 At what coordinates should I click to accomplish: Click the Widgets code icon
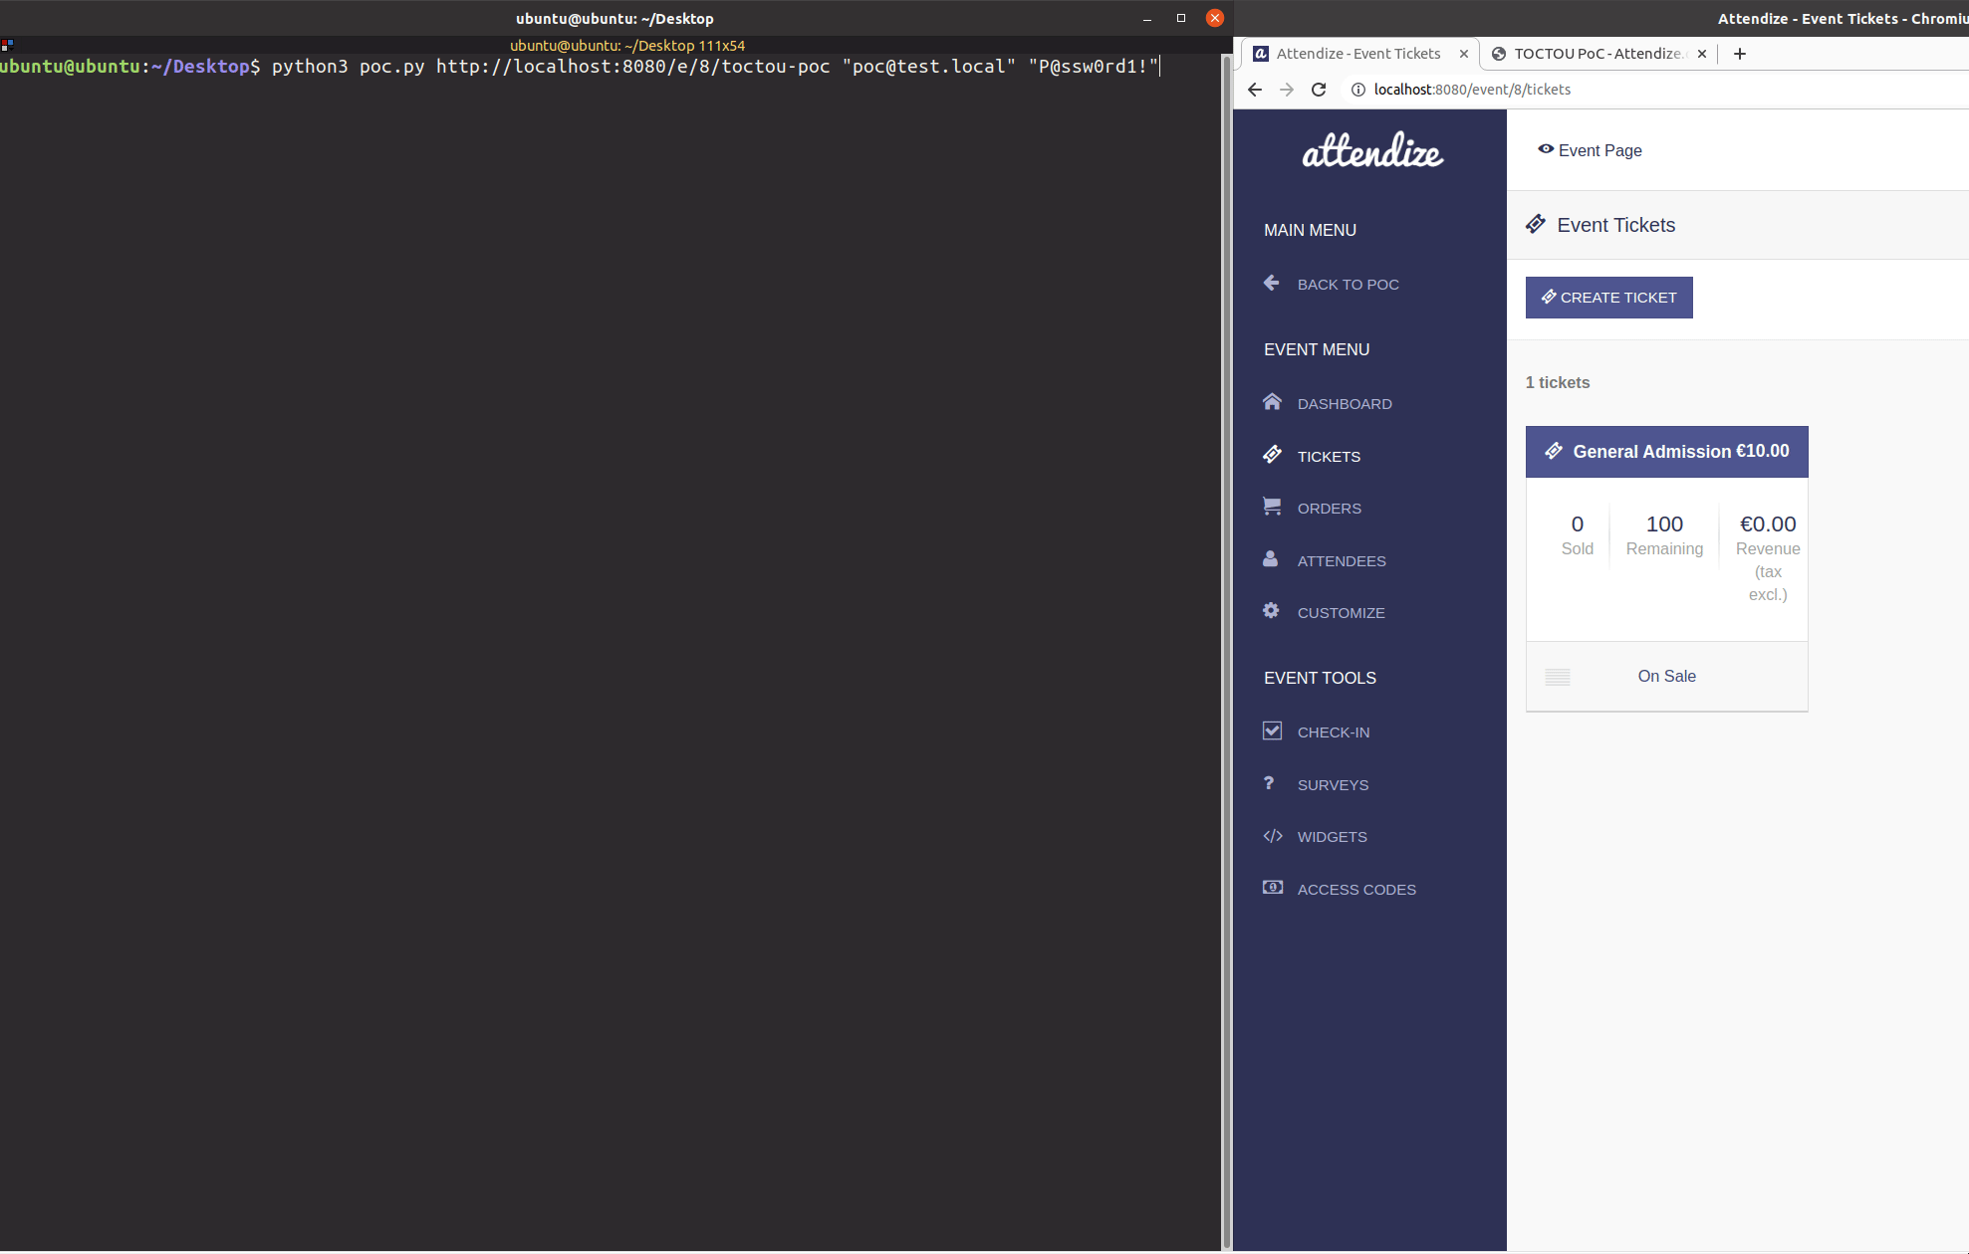point(1272,836)
